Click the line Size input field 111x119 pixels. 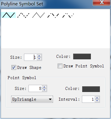pyautogui.click(x=31, y=57)
